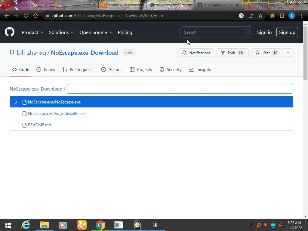Open the Projects tab

tap(141, 69)
